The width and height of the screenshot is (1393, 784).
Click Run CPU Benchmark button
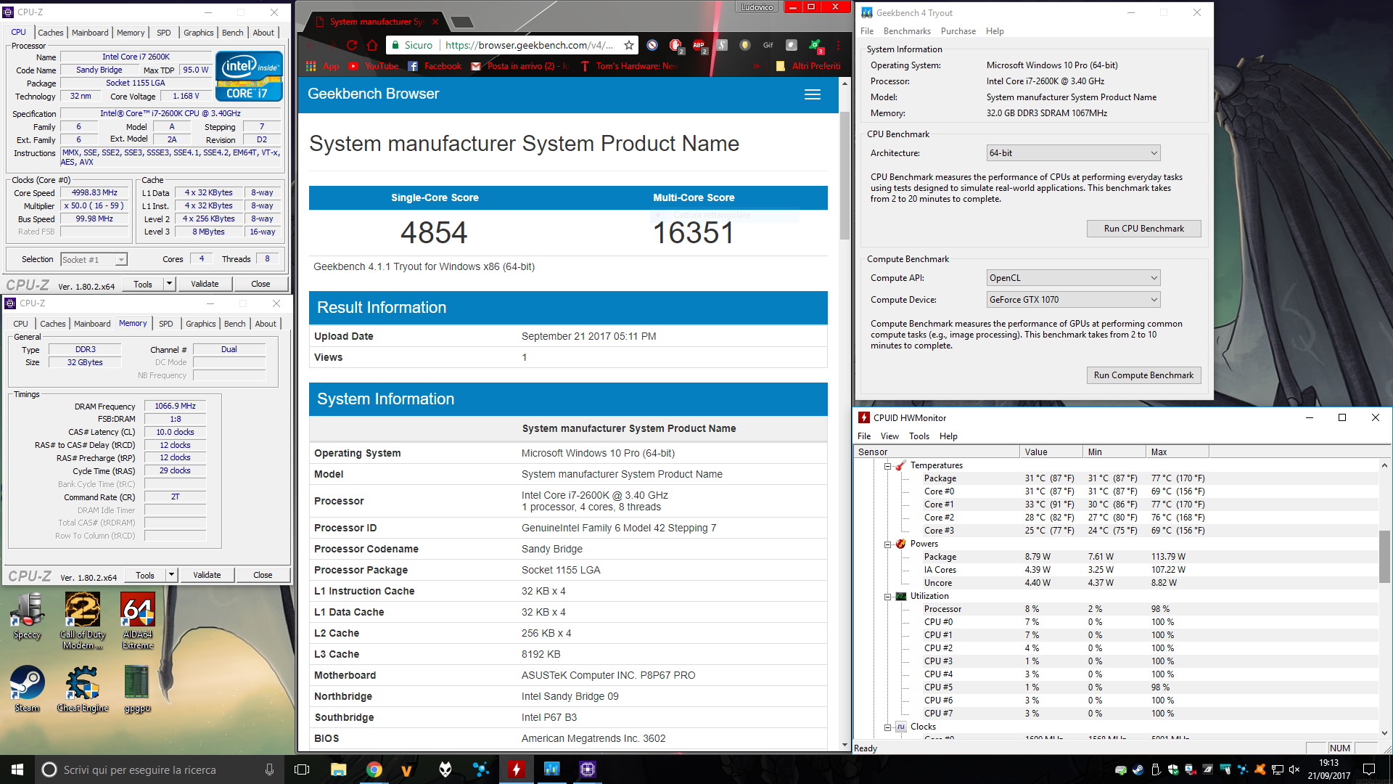pyautogui.click(x=1143, y=229)
